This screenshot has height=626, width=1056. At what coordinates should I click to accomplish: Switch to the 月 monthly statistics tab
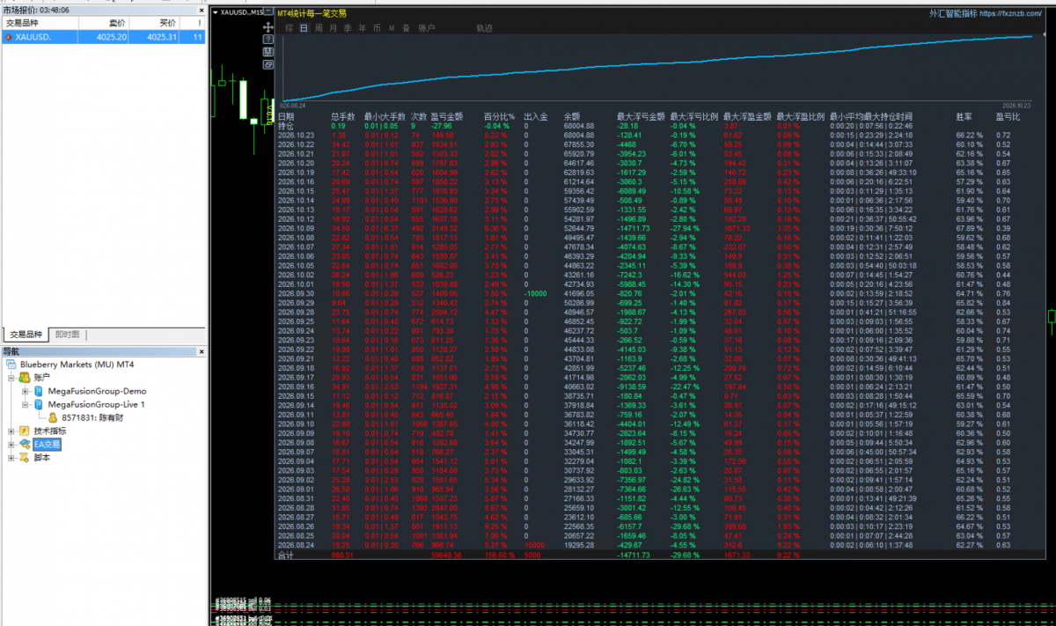(x=333, y=28)
